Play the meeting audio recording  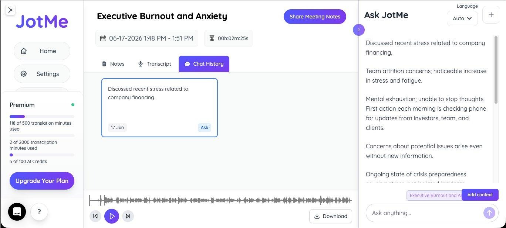(x=112, y=216)
